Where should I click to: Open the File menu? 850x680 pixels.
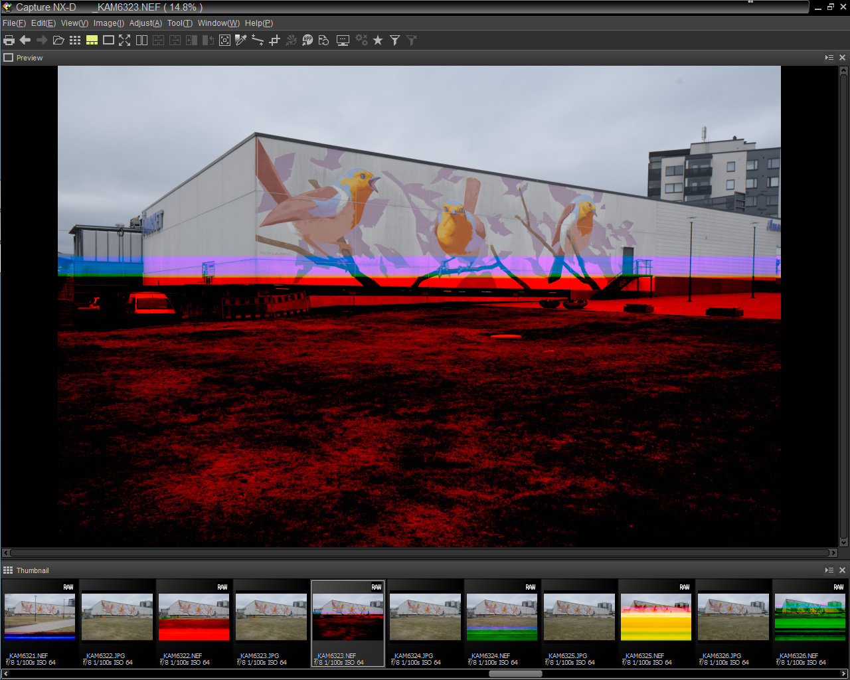click(14, 23)
